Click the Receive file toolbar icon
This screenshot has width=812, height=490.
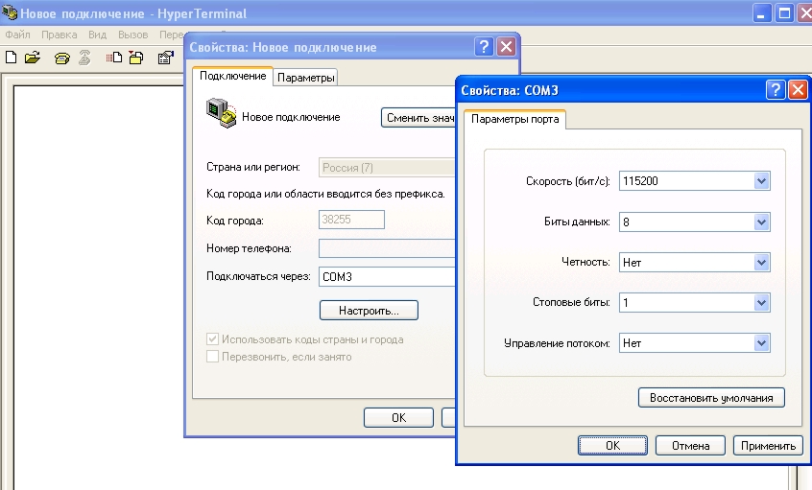136,58
